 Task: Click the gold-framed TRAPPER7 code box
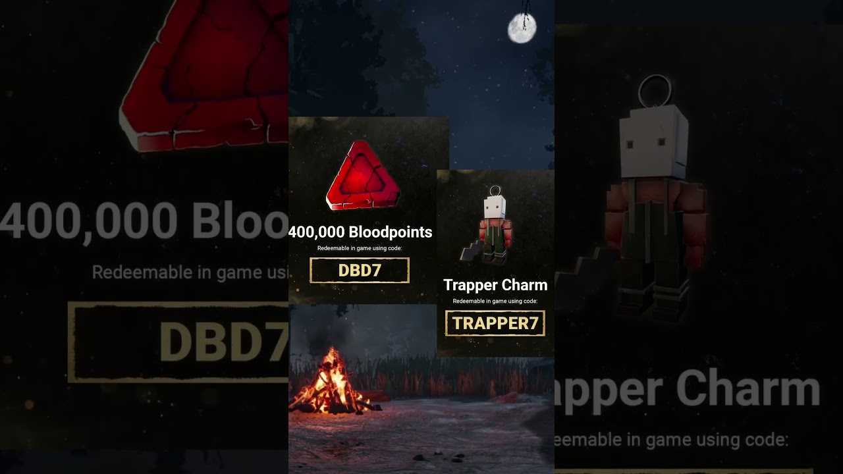[495, 323]
